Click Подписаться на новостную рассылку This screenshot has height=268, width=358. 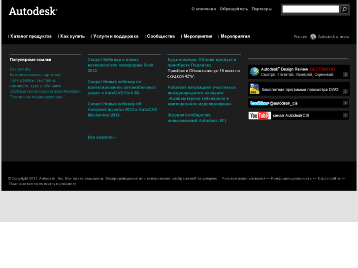[42, 183]
